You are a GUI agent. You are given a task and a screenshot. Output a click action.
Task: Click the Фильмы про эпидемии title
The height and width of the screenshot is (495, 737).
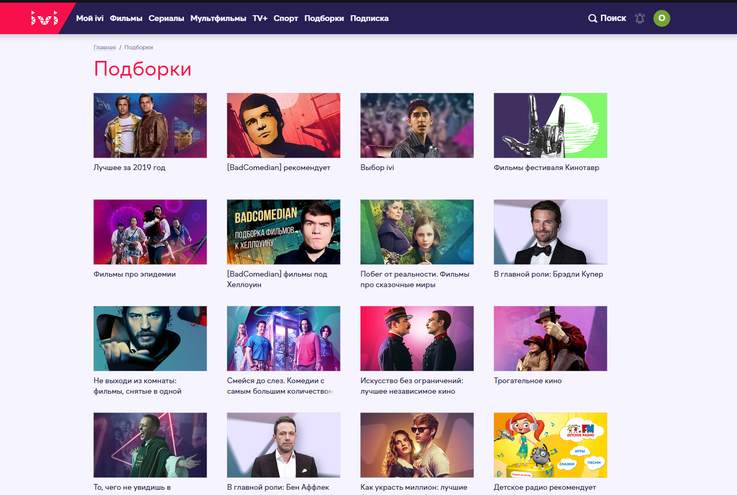(x=134, y=274)
